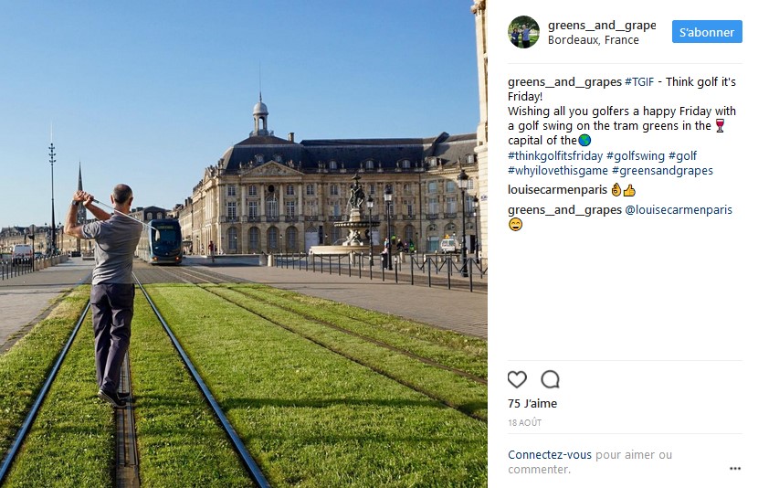Open the #golf hashtag
Image resolution: width=758 pixels, height=488 pixels.
point(682,155)
